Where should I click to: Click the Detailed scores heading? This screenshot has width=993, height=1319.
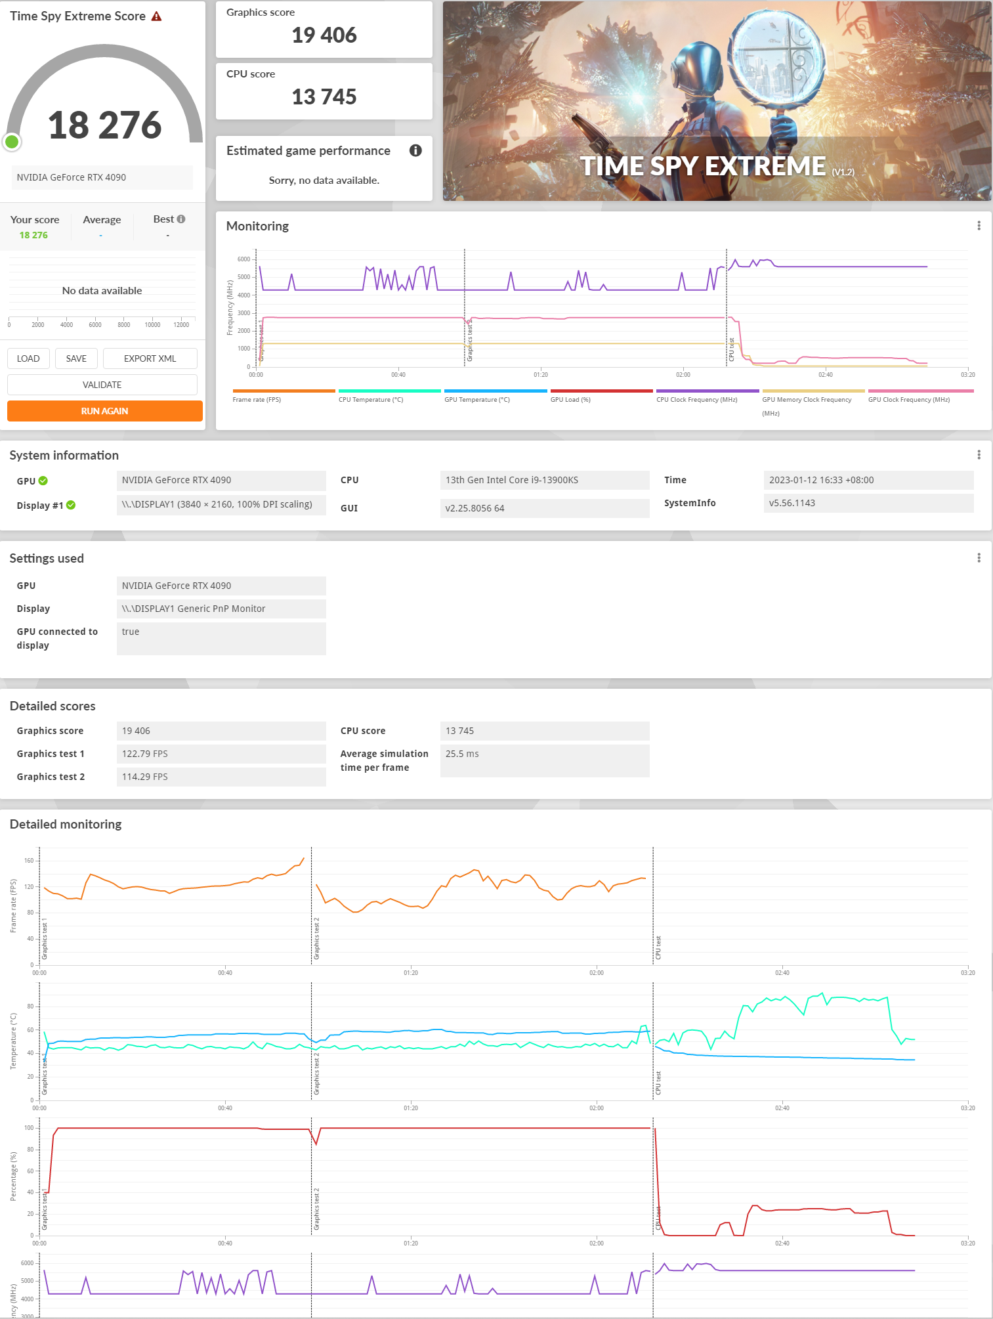(x=53, y=706)
